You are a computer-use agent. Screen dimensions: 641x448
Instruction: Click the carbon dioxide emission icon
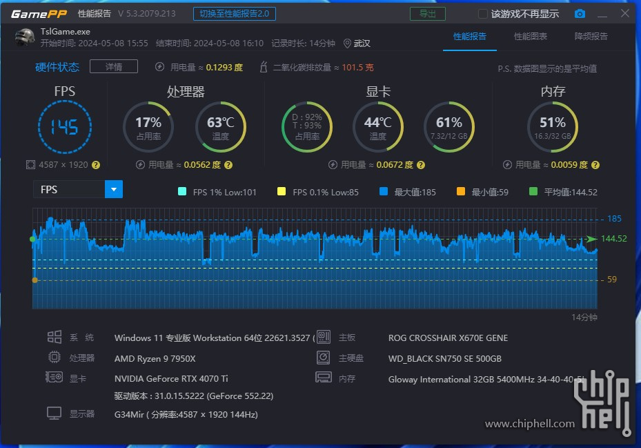tap(264, 67)
